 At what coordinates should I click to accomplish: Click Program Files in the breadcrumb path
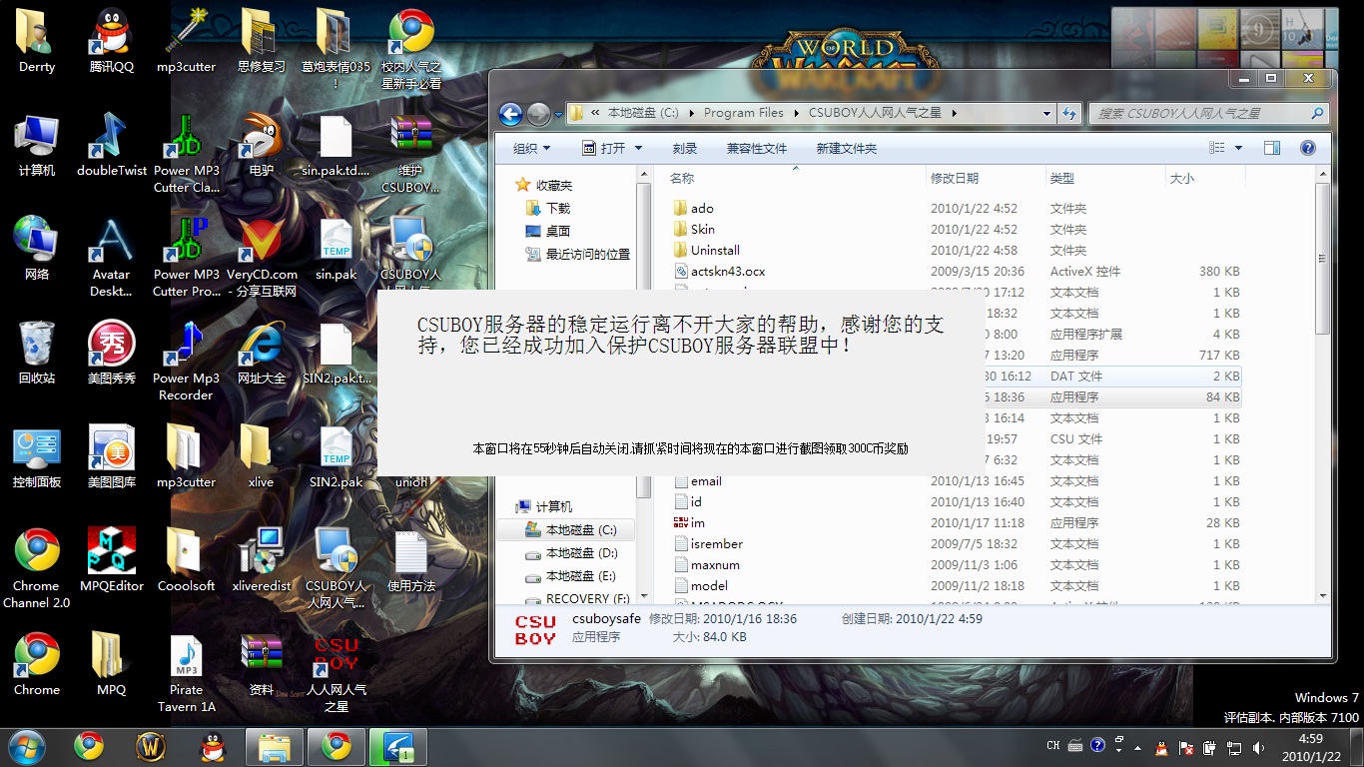pos(743,113)
